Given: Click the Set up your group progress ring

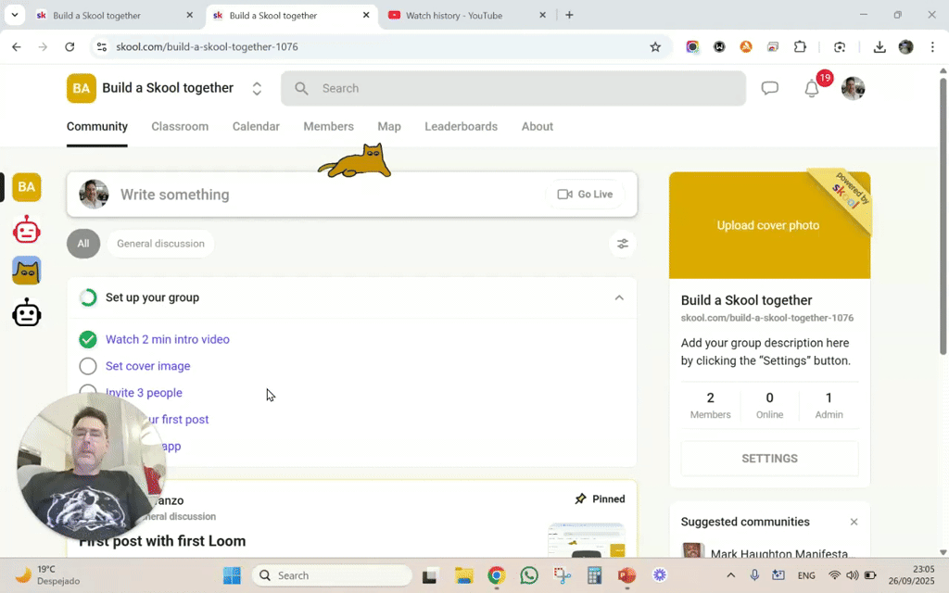Looking at the screenshot, I should [88, 297].
